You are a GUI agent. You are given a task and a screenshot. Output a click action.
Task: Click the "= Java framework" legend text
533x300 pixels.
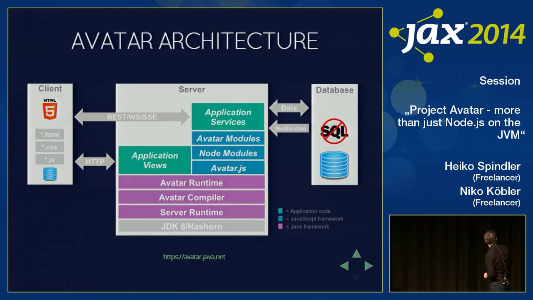tap(307, 227)
